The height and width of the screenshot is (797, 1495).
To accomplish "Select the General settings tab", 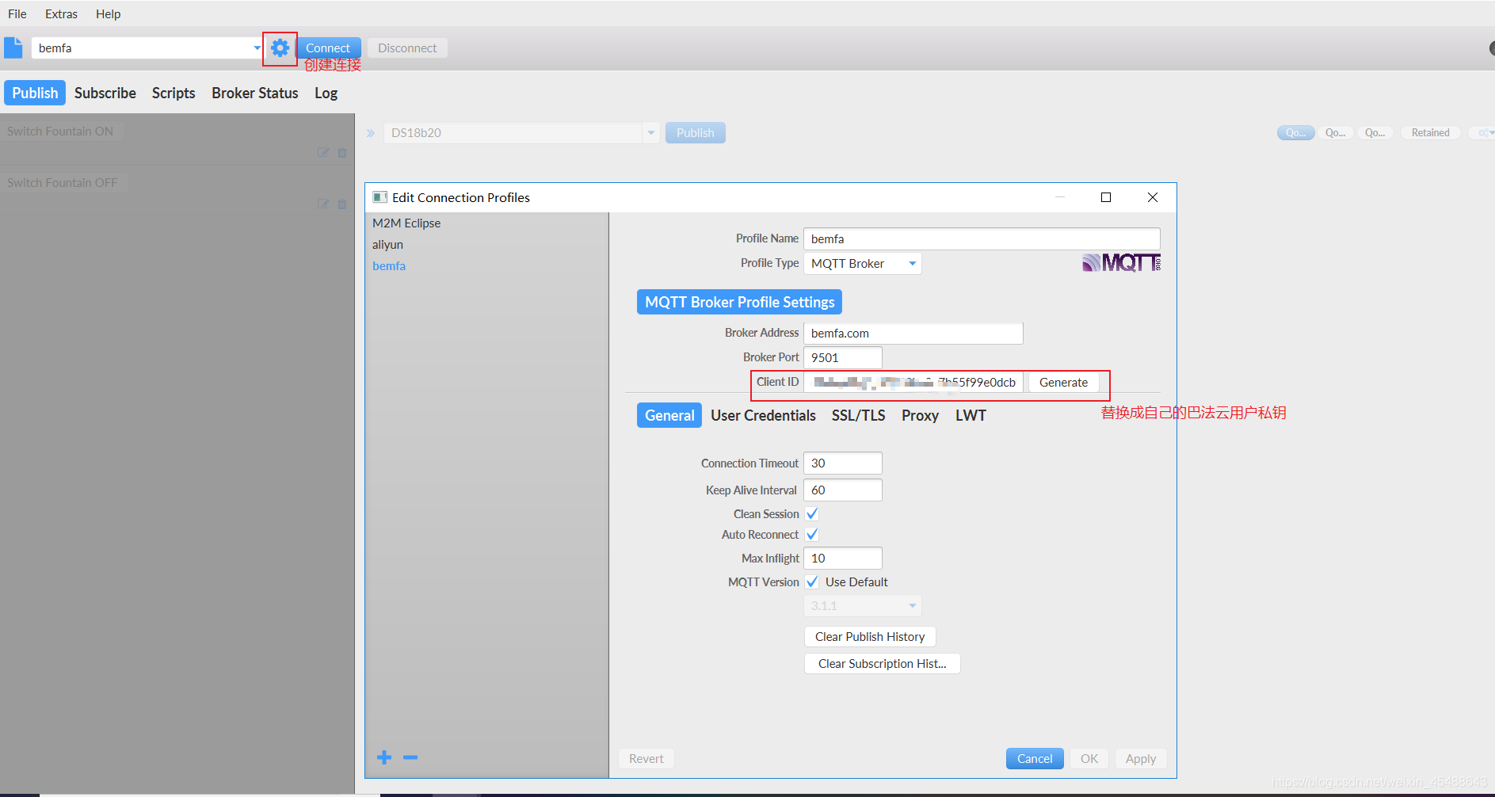I will [x=669, y=415].
